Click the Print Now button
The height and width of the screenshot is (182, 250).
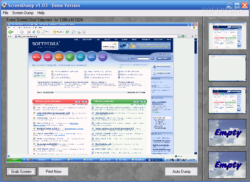pyautogui.click(x=53, y=172)
